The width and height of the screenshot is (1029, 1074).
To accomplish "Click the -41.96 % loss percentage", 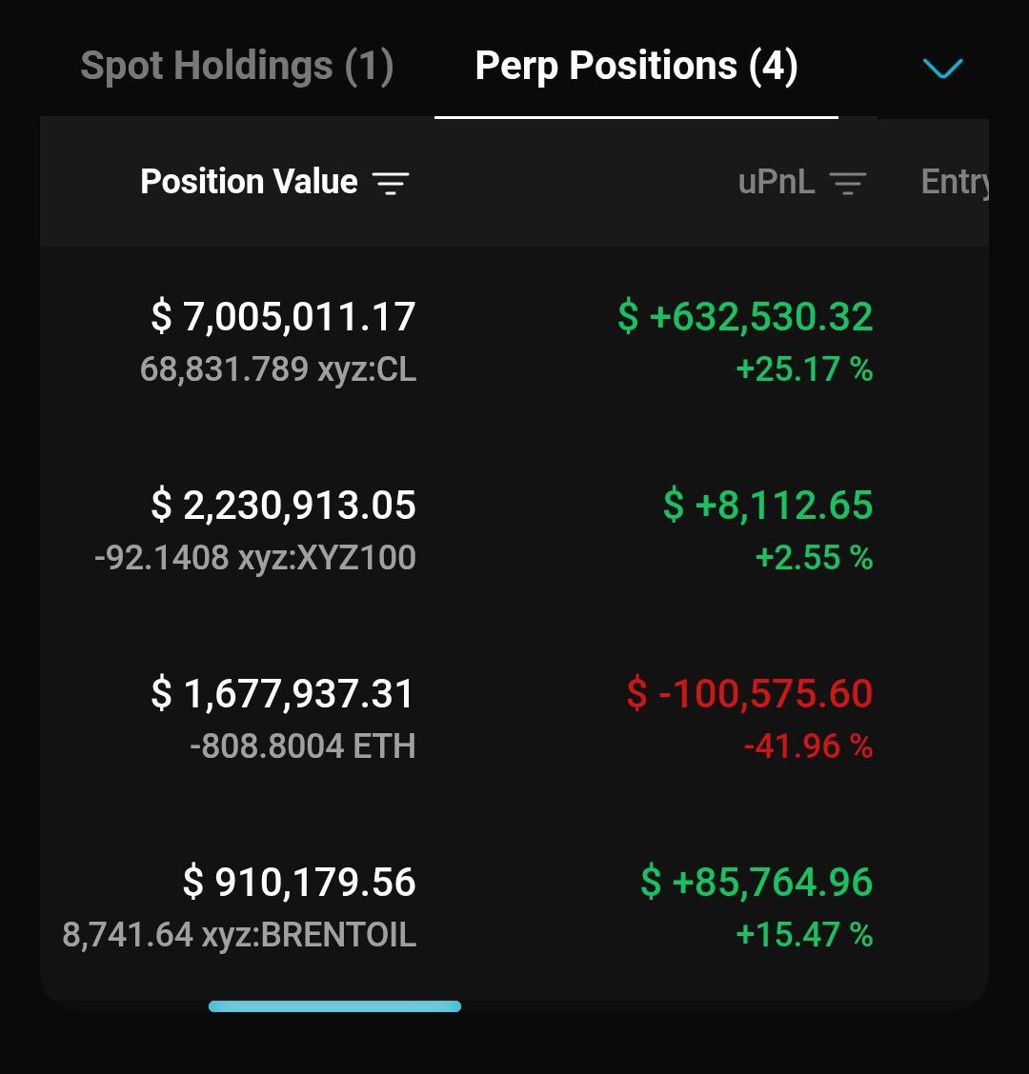I will [x=808, y=746].
